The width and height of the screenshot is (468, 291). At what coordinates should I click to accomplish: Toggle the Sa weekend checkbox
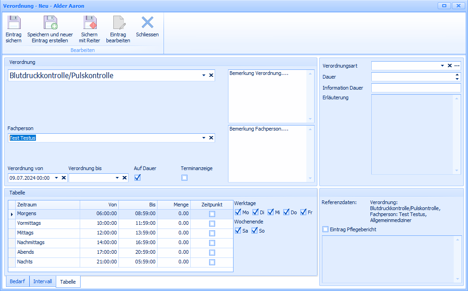238,231
